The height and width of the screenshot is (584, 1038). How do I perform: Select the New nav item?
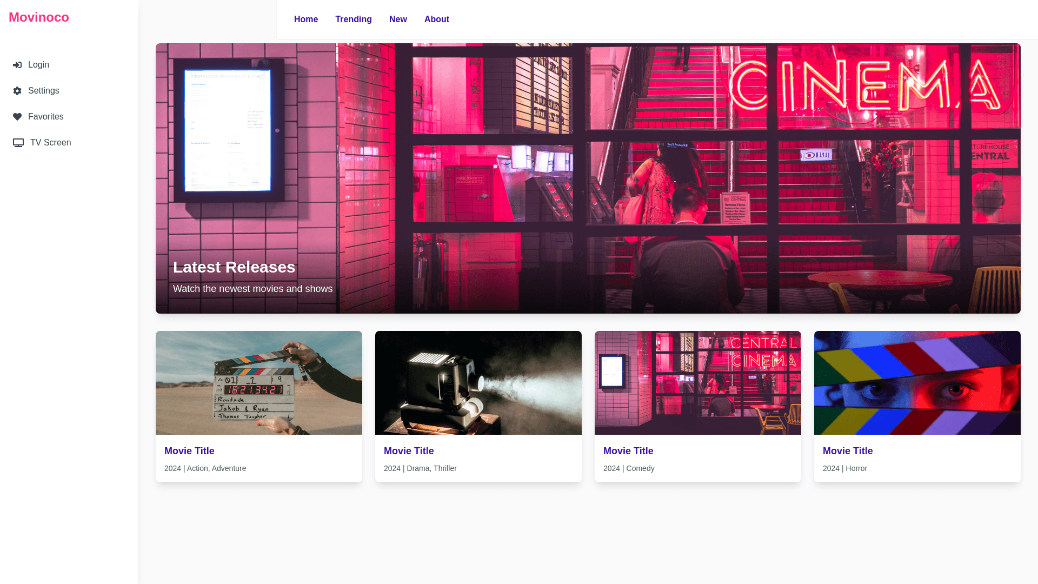click(398, 19)
